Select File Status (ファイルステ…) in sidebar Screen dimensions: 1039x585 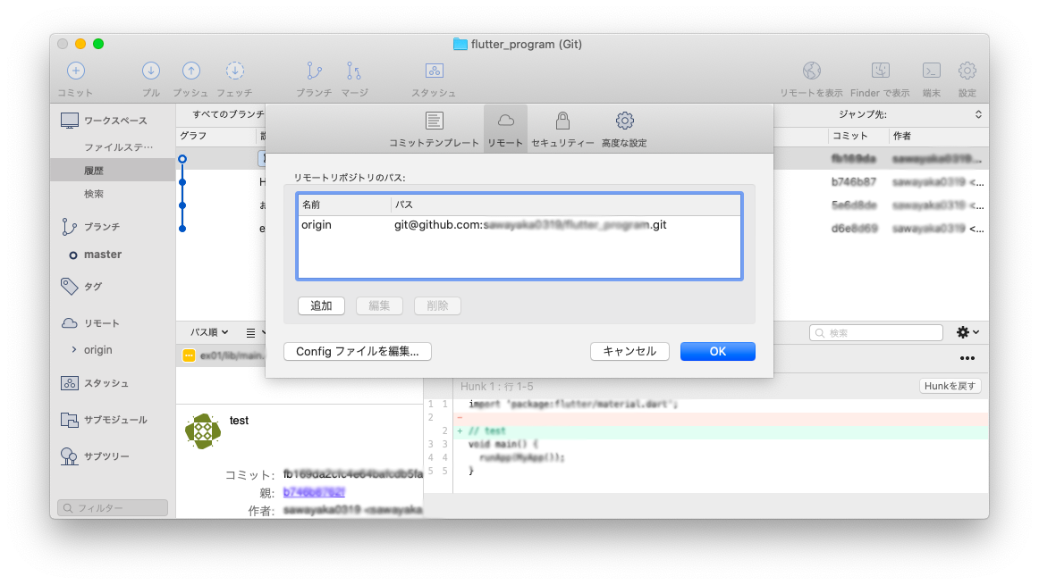(119, 146)
